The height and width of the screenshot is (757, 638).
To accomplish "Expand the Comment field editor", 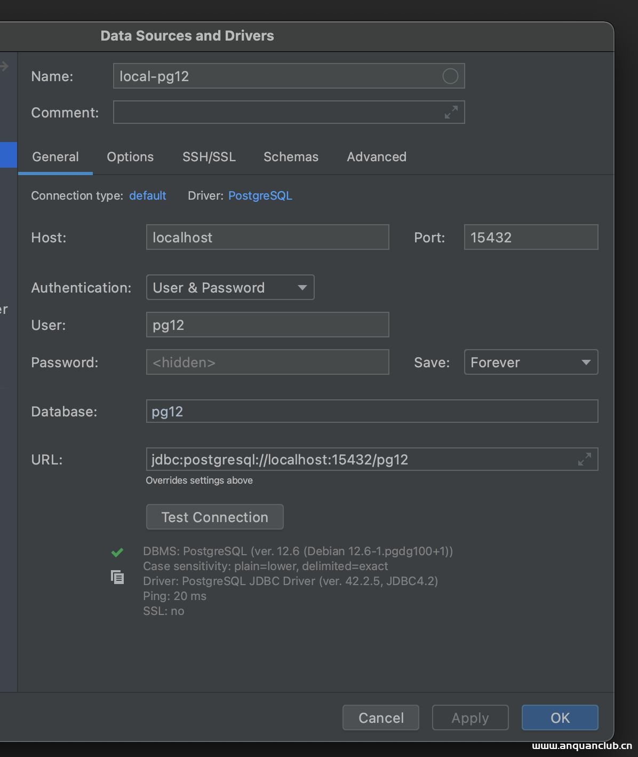I will click(x=451, y=112).
